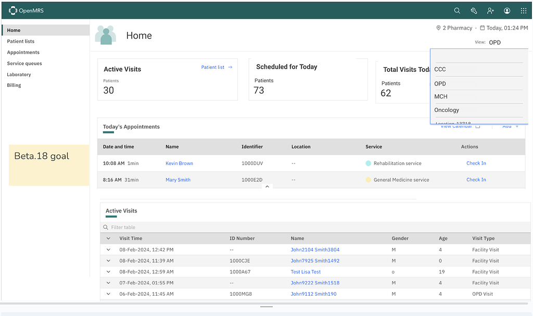Viewport: 533px width, 316px height.
Task: Open the global search
Action: [x=457, y=10]
